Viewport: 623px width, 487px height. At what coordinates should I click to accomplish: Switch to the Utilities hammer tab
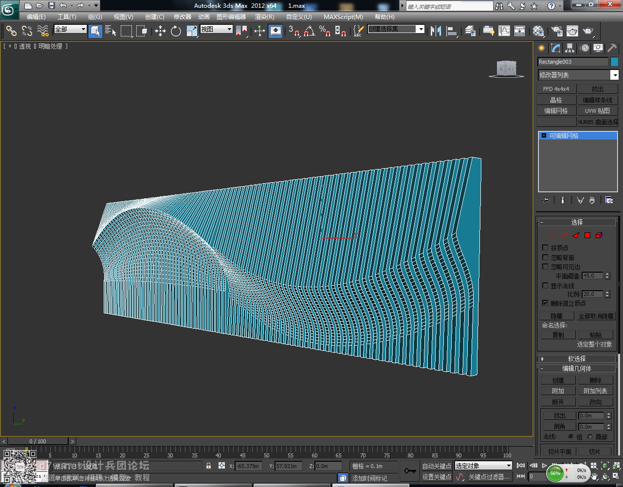(x=612, y=48)
